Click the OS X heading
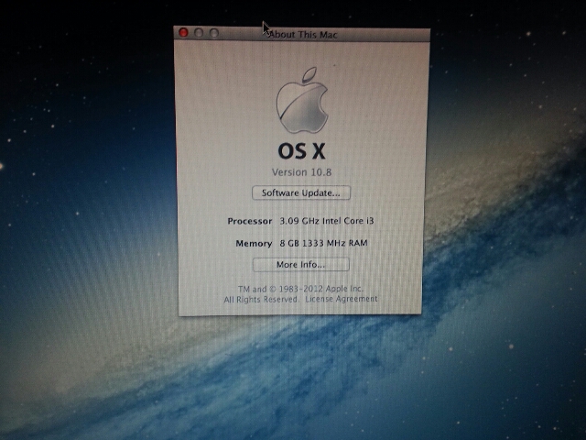 (301, 151)
